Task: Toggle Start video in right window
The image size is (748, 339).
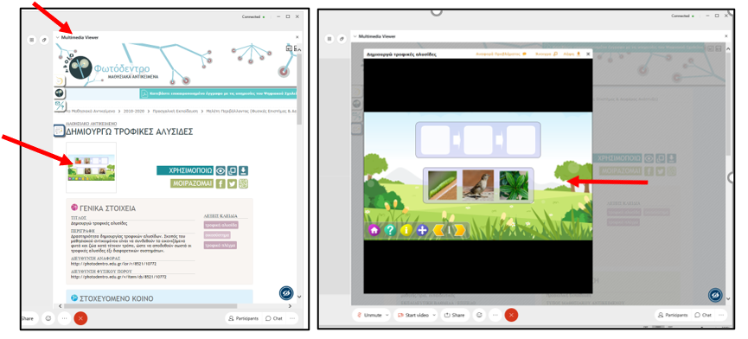Action: (412, 315)
